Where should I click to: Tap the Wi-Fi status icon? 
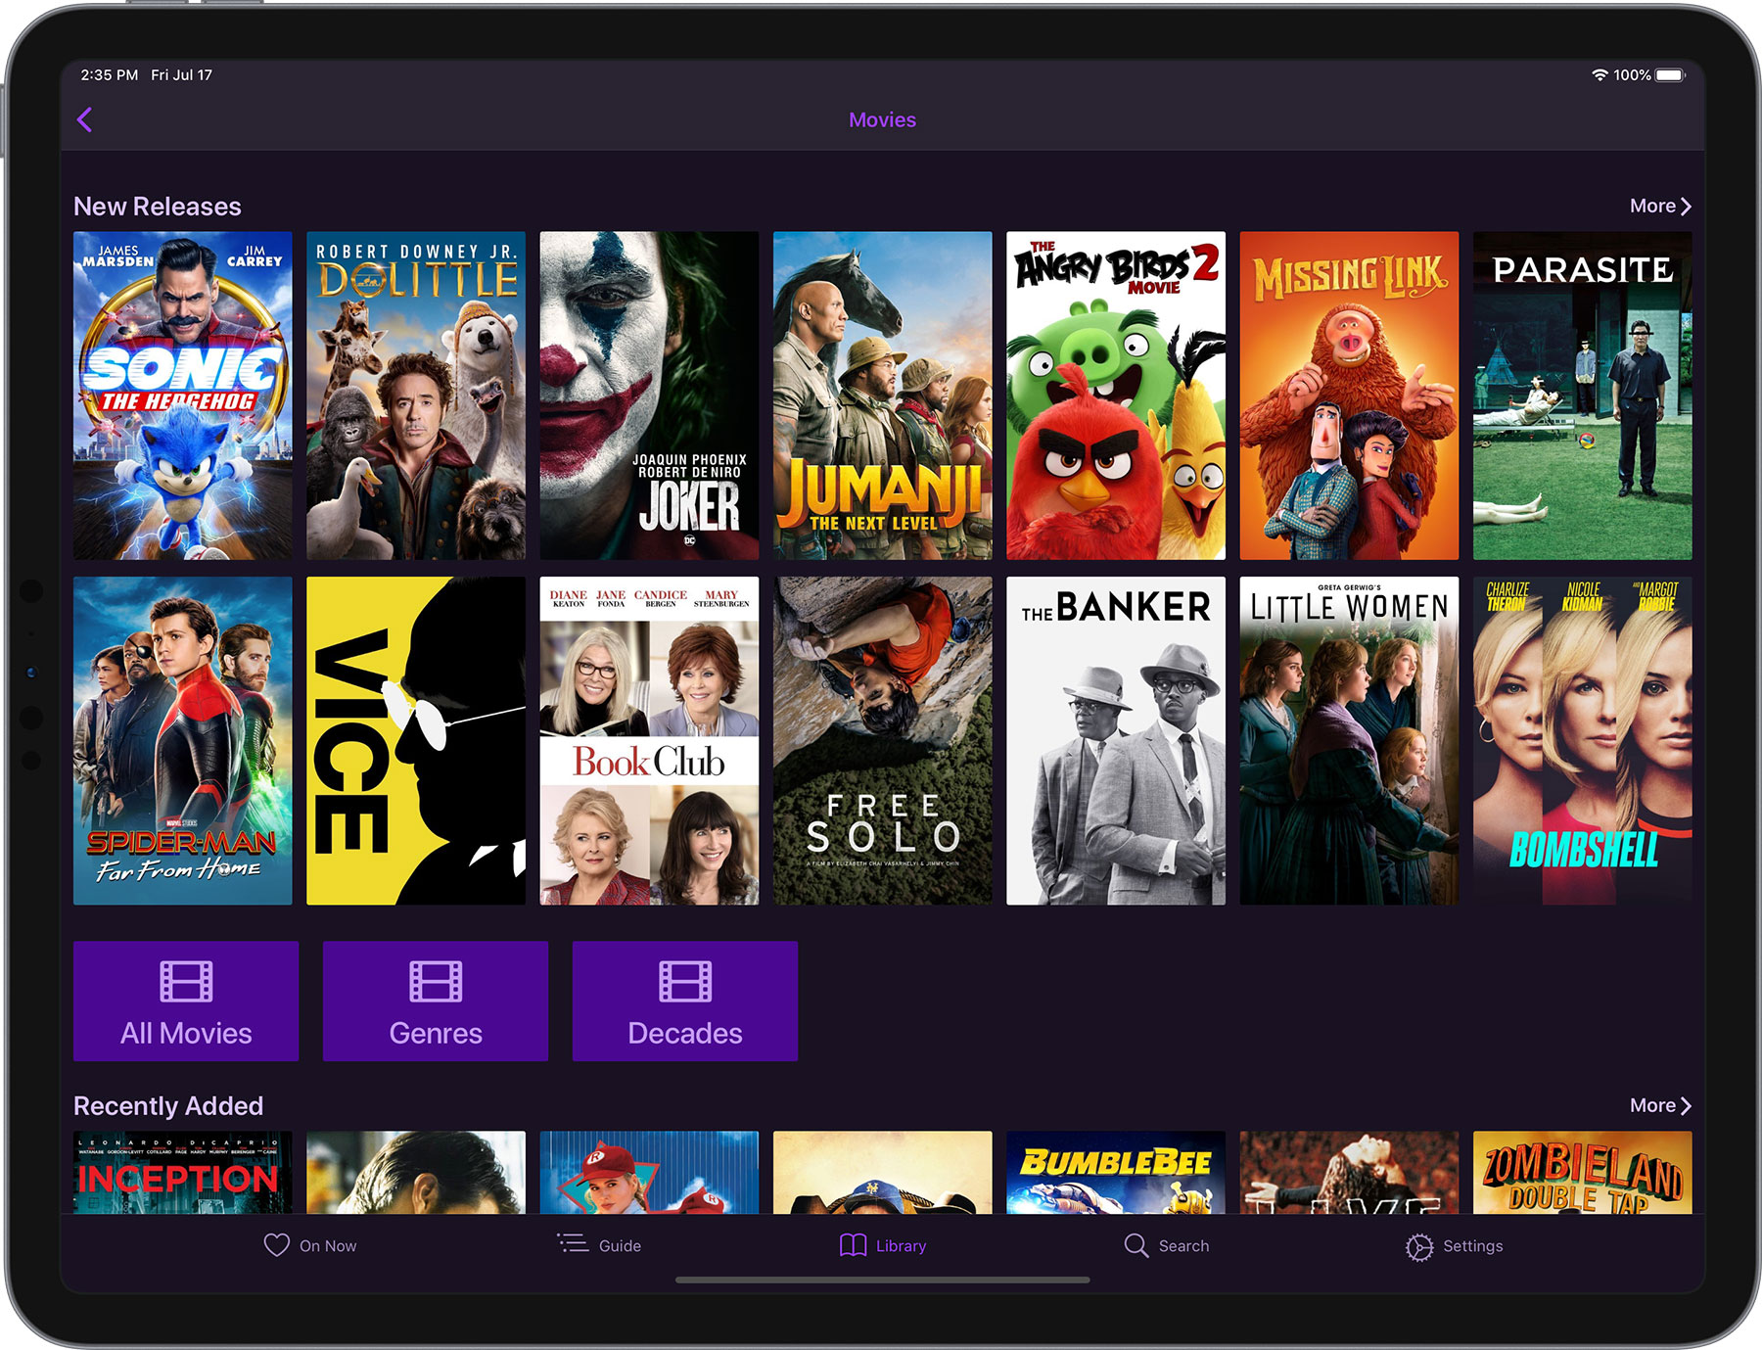(x=1600, y=73)
